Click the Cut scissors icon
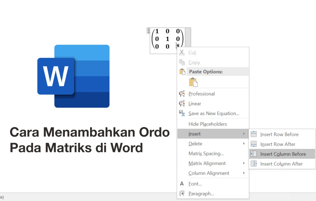The width and height of the screenshot is (316, 201). pos(182,52)
